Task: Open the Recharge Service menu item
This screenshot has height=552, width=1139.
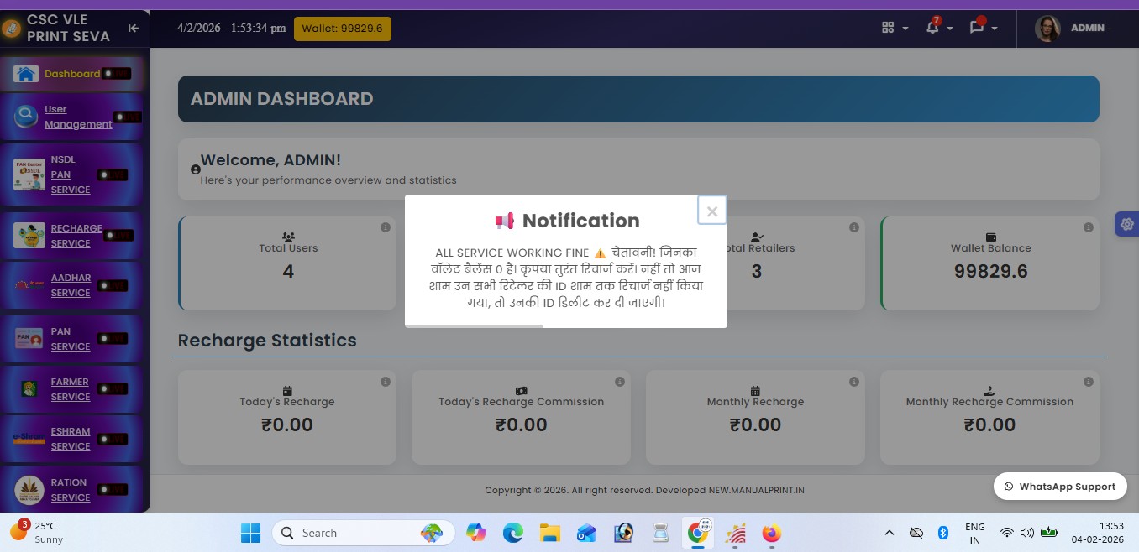Action: pyautogui.click(x=76, y=236)
